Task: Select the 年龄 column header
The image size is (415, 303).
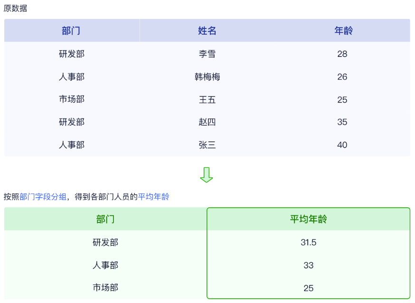Action: tap(343, 31)
